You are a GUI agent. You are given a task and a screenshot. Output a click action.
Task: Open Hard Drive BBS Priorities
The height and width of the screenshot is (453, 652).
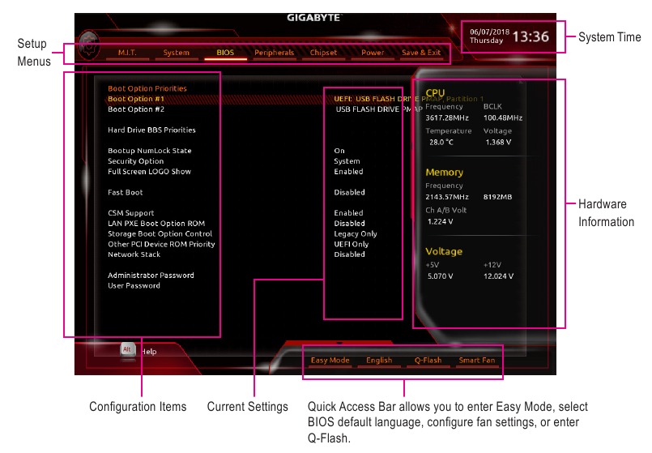(x=151, y=130)
